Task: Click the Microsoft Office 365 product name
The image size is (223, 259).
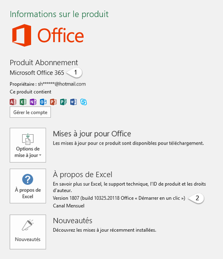Action: pyautogui.click(x=37, y=73)
